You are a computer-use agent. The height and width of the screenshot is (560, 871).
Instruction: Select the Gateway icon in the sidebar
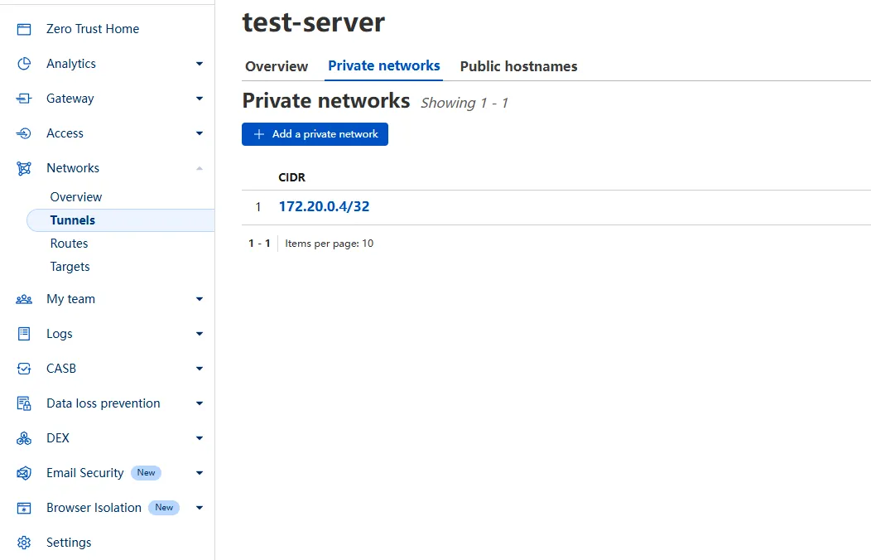(23, 98)
